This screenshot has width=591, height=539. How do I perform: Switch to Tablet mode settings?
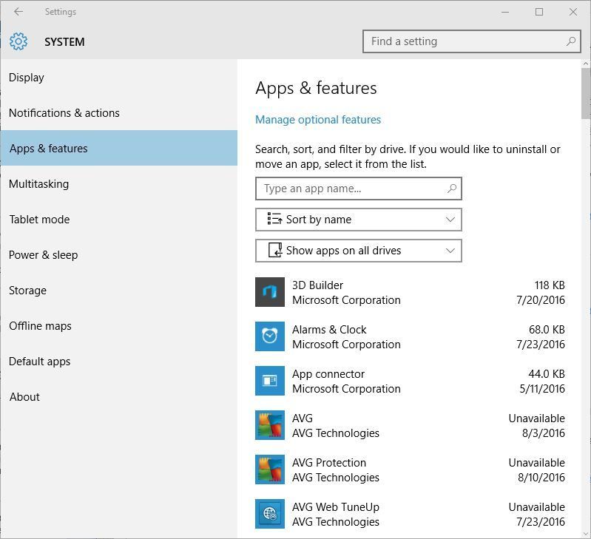(x=119, y=219)
